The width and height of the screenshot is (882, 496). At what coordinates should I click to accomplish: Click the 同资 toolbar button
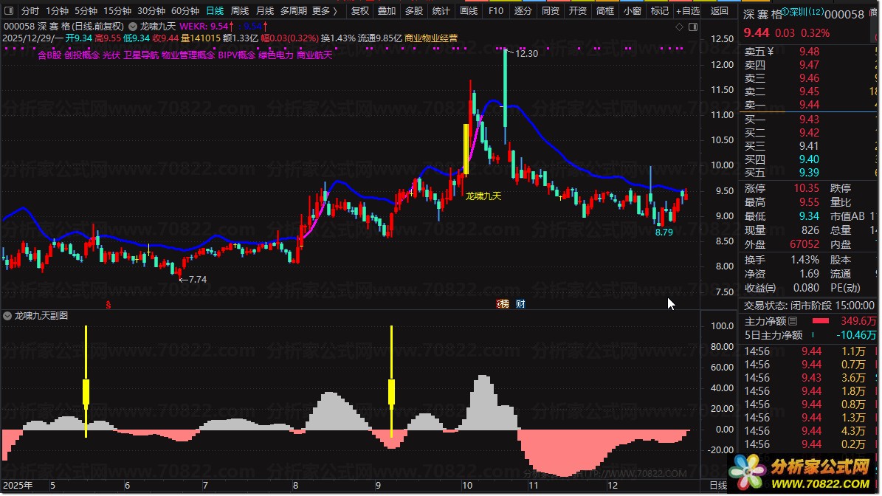pos(550,10)
